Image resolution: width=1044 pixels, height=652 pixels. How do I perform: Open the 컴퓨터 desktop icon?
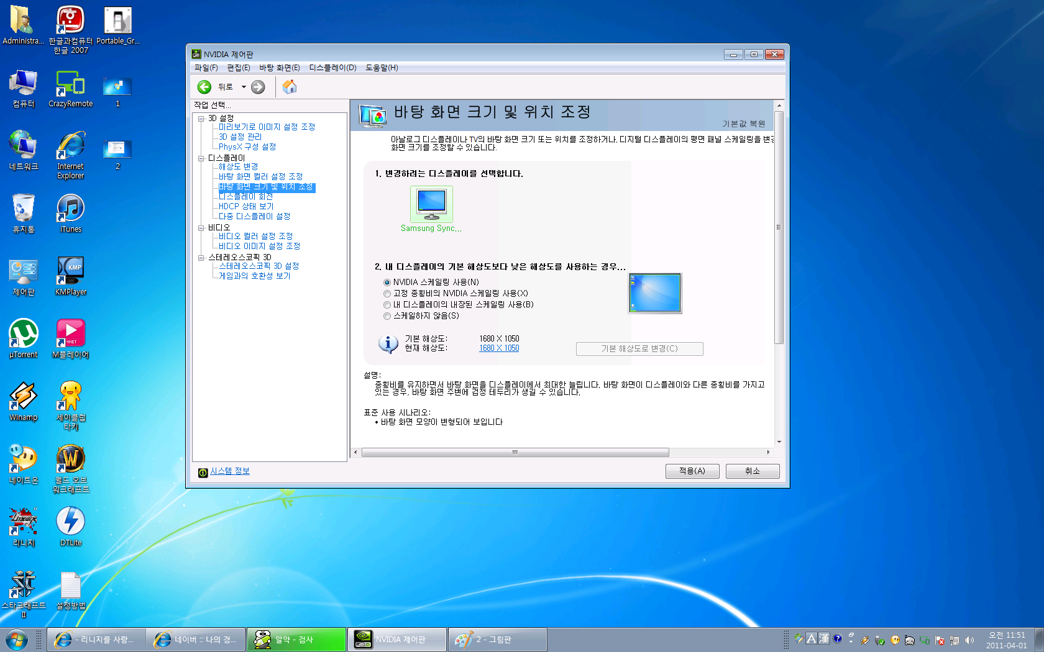coord(24,89)
